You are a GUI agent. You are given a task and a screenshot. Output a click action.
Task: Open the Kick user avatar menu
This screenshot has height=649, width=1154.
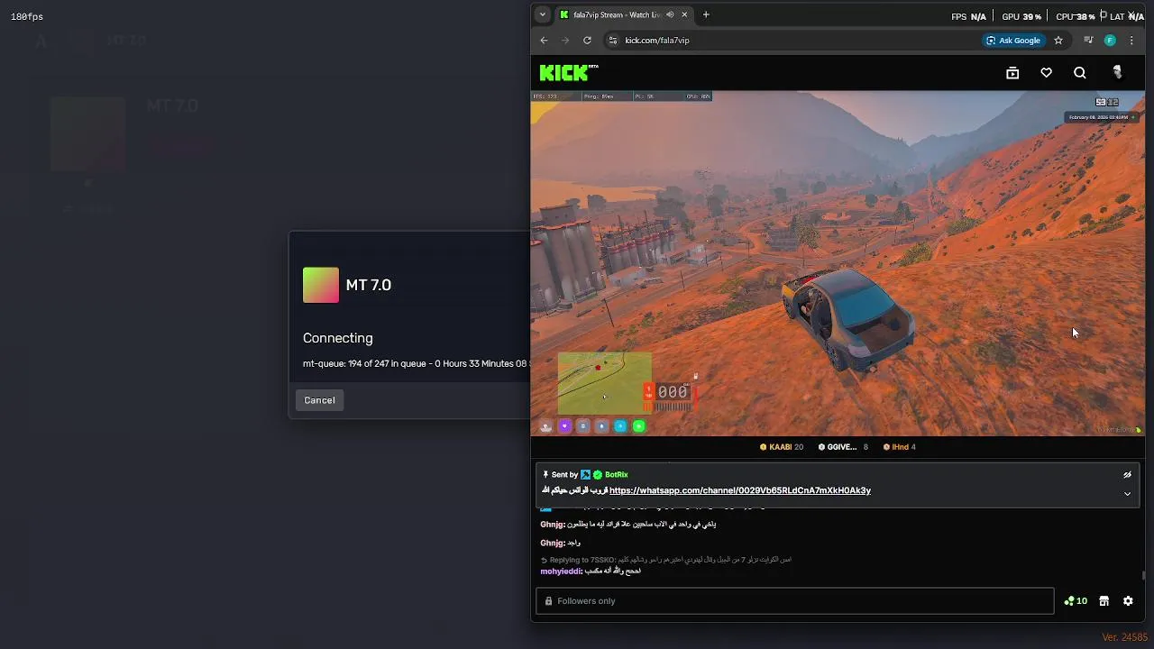click(x=1118, y=73)
